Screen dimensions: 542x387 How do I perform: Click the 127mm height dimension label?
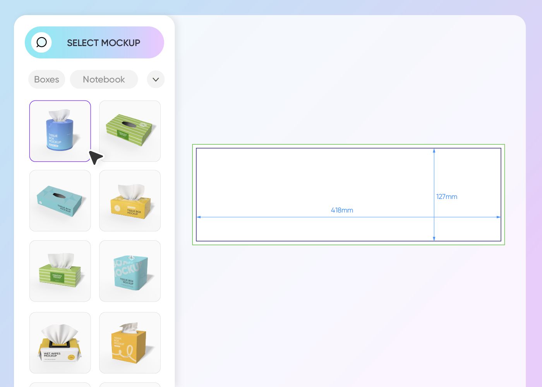point(447,197)
